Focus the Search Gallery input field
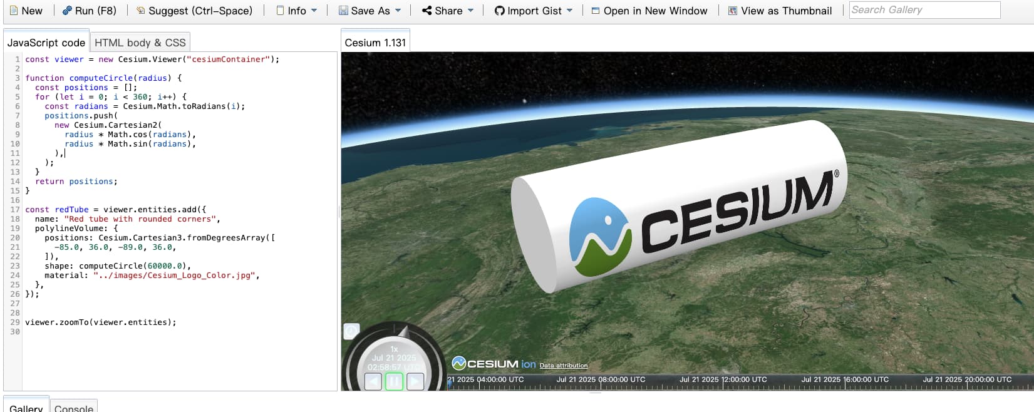Viewport: 1034px width, 412px height. 924,10
